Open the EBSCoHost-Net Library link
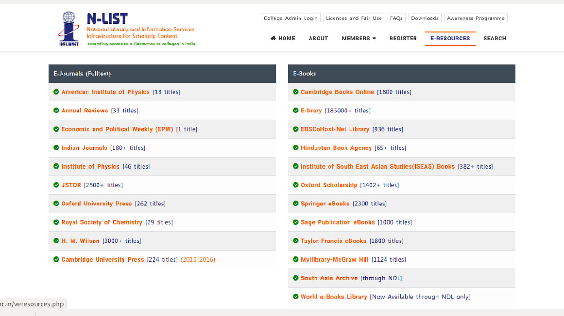The width and height of the screenshot is (564, 316). [335, 129]
